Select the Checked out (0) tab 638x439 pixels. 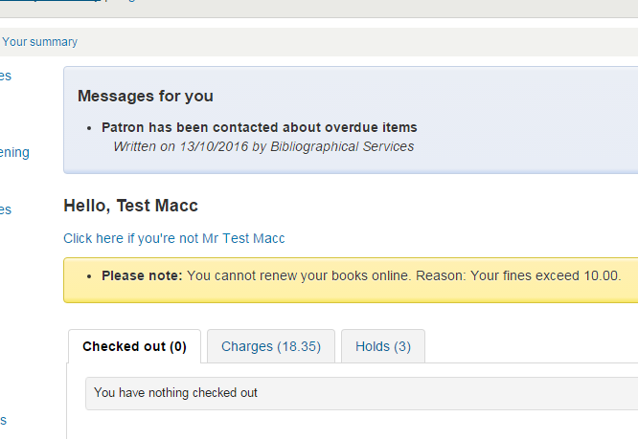pos(134,346)
